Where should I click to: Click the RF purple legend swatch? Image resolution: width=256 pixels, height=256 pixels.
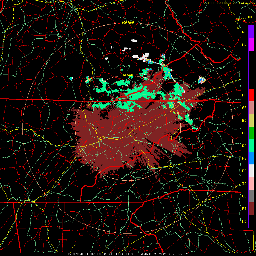point(251,32)
